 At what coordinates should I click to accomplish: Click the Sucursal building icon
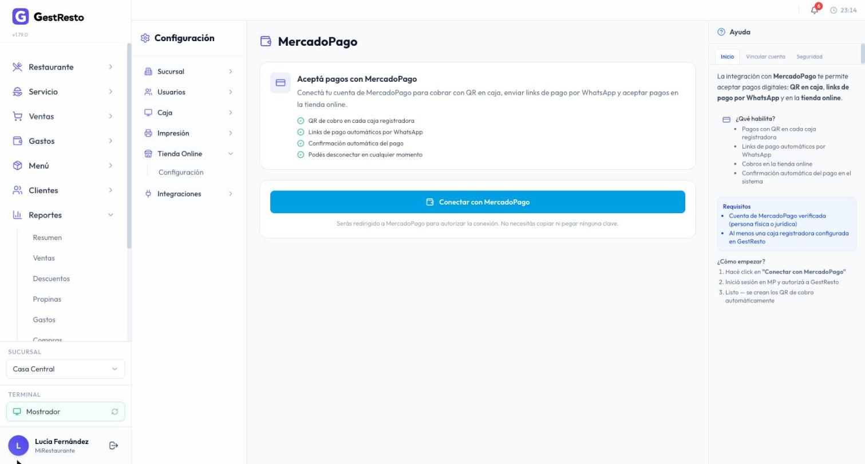(148, 71)
